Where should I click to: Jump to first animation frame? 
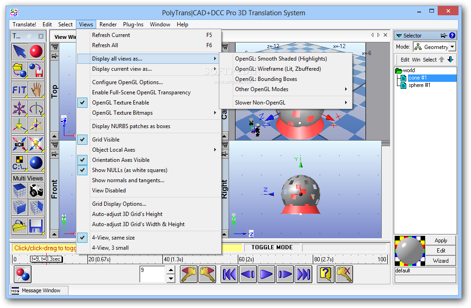click(x=229, y=274)
